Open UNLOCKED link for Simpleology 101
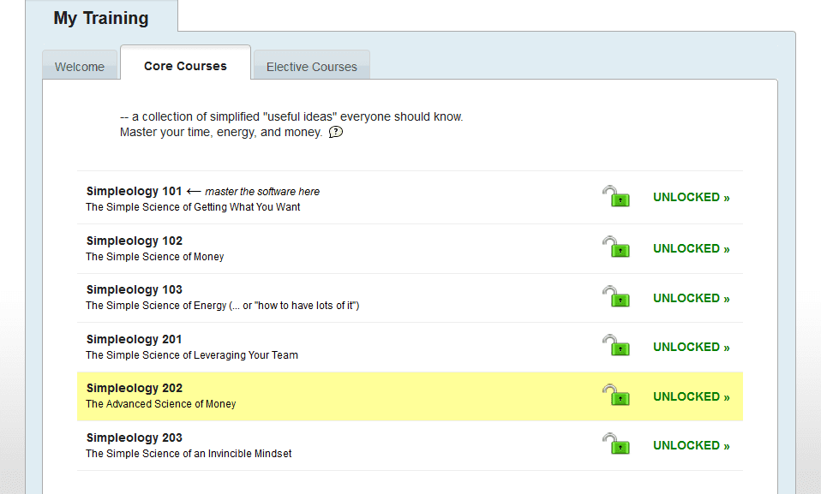 691,197
